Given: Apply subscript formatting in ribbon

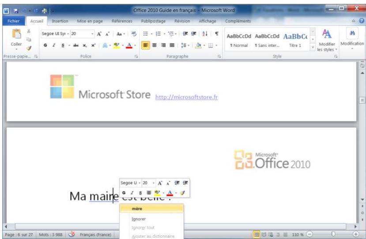Looking at the screenshot, I should (x=84, y=45).
